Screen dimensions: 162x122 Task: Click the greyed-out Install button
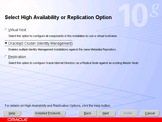(128, 113)
